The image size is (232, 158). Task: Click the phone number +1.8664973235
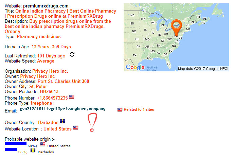point(52,98)
